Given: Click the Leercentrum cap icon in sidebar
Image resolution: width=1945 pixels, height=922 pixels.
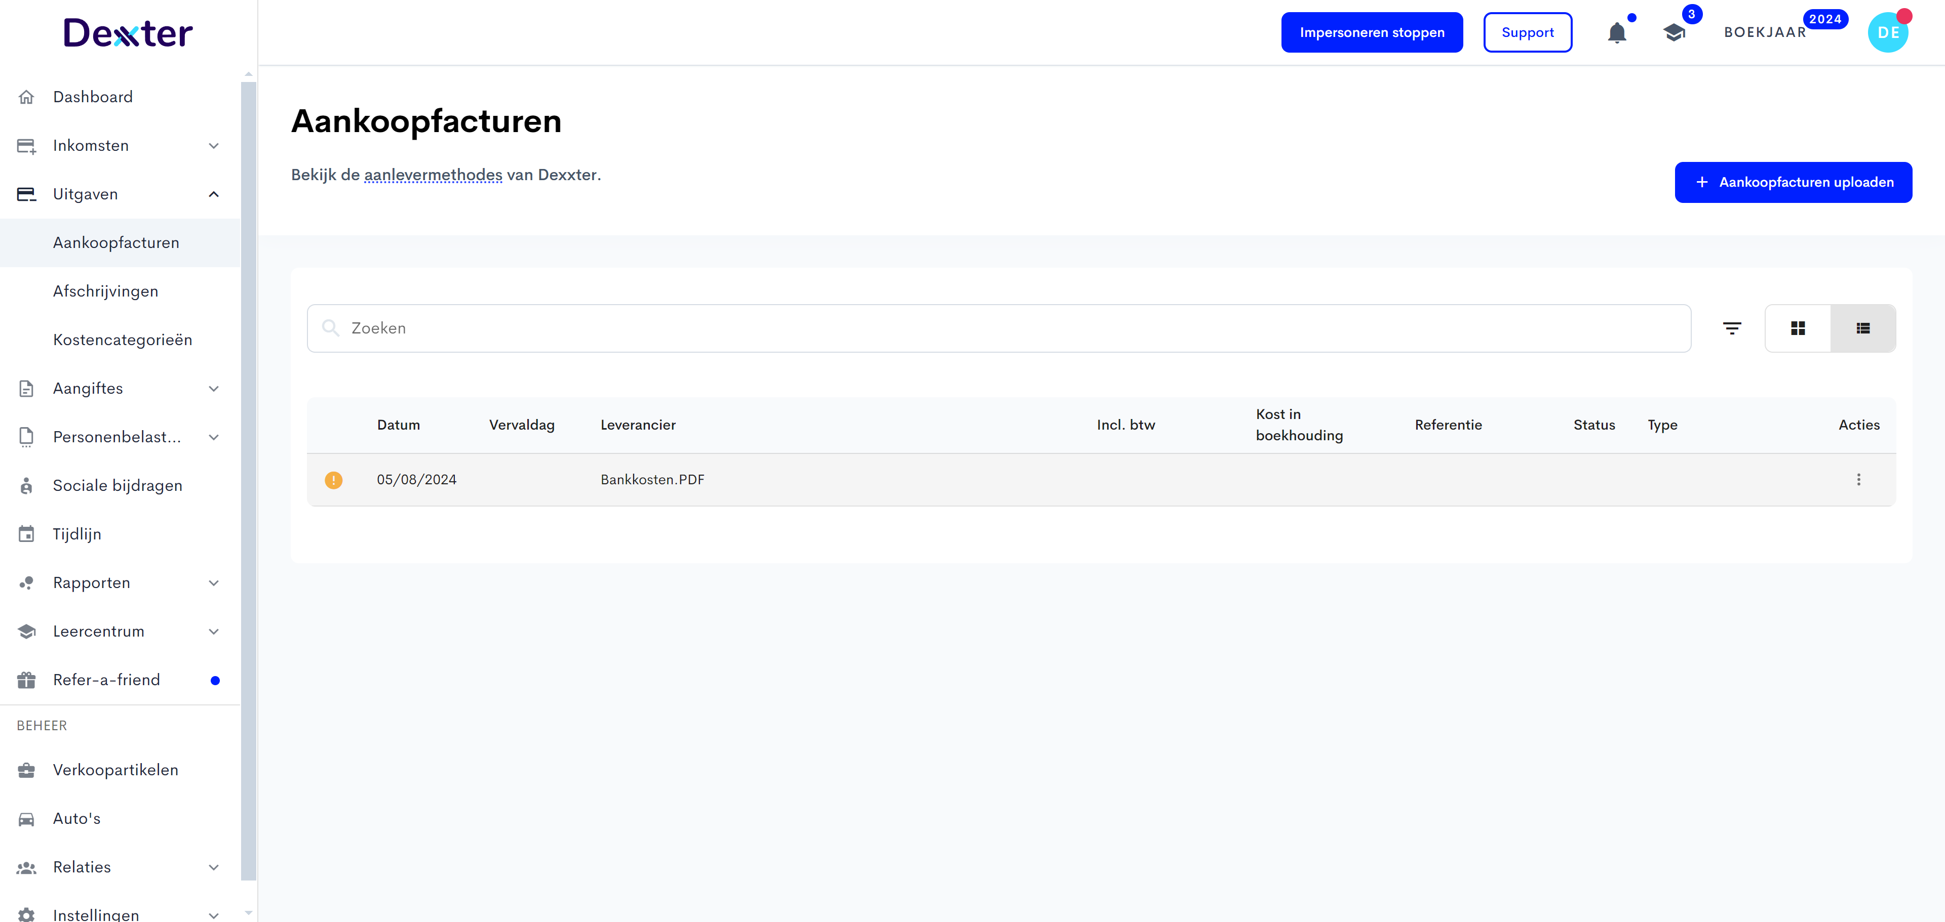Looking at the screenshot, I should point(26,632).
